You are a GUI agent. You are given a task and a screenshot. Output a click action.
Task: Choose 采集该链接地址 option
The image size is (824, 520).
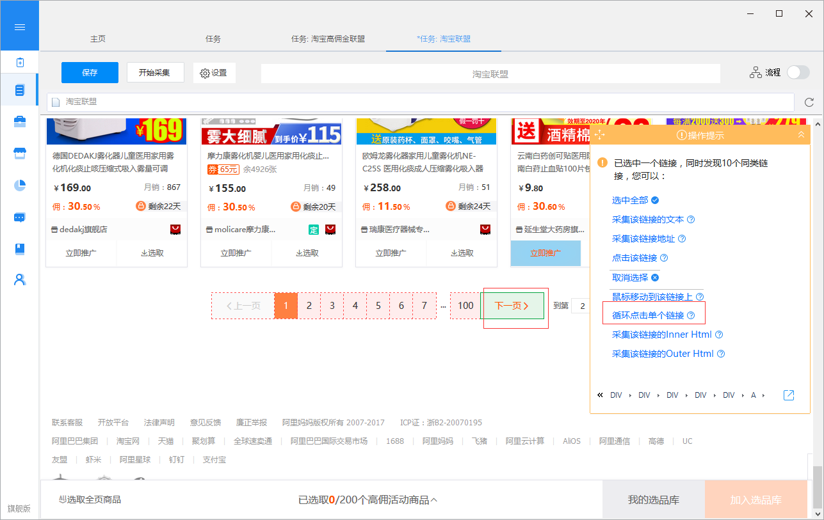pyautogui.click(x=643, y=239)
